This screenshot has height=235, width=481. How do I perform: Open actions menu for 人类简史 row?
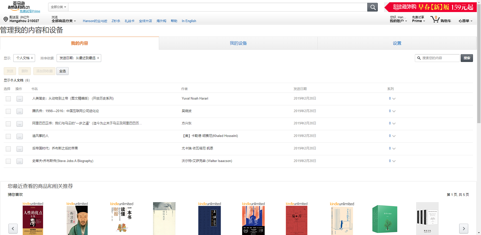pyautogui.click(x=20, y=99)
